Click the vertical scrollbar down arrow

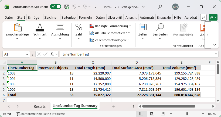point(218,100)
